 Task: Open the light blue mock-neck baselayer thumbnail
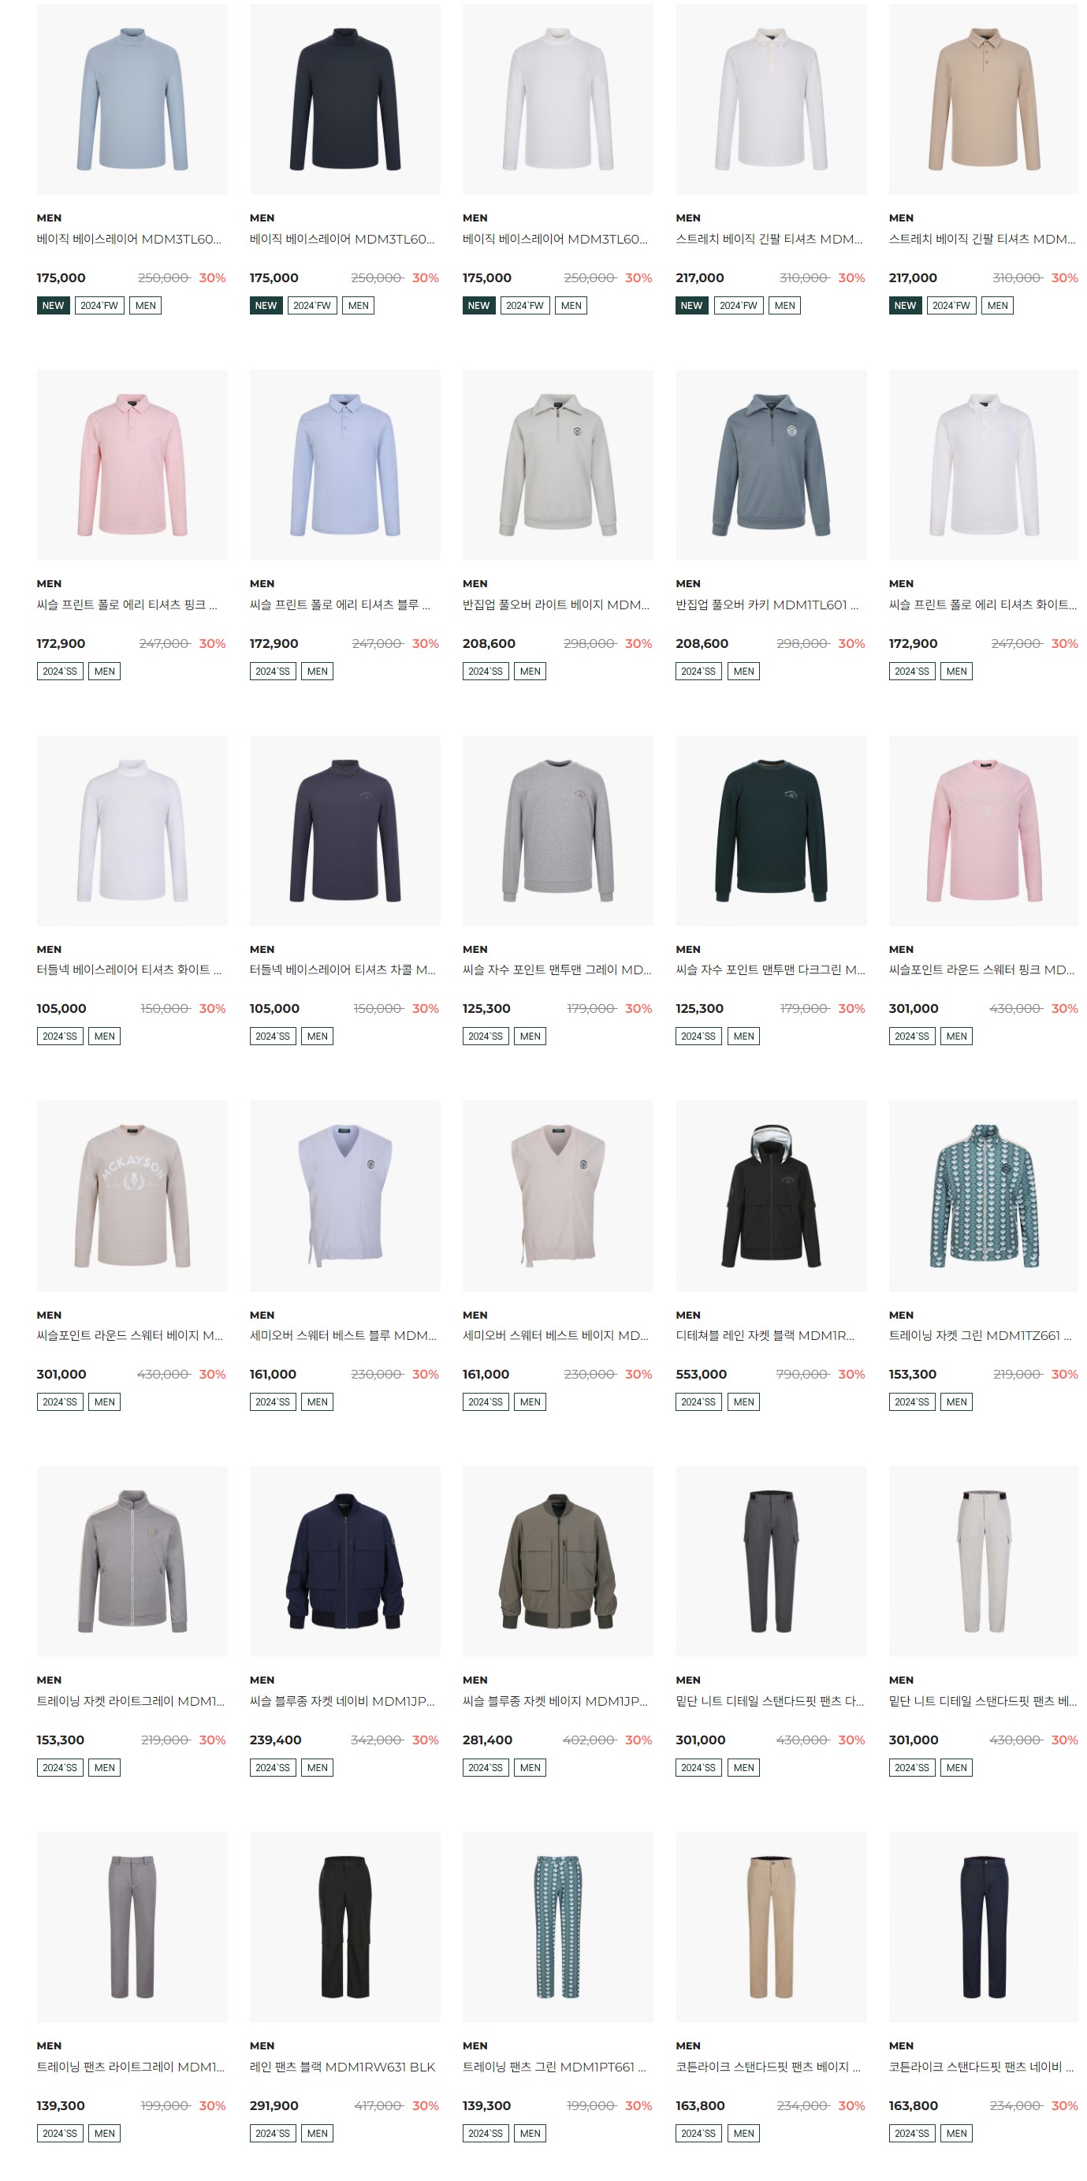pos(132,99)
